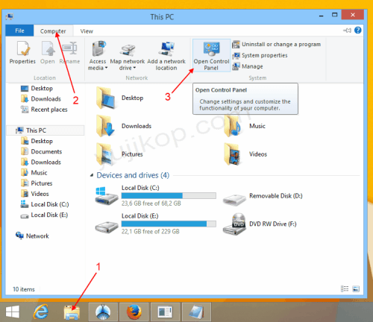
Task: Click Uninstall or change a program
Action: point(276,45)
